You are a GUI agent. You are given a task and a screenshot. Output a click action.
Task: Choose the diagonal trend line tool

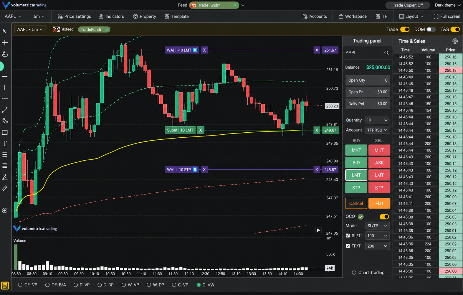click(5, 110)
